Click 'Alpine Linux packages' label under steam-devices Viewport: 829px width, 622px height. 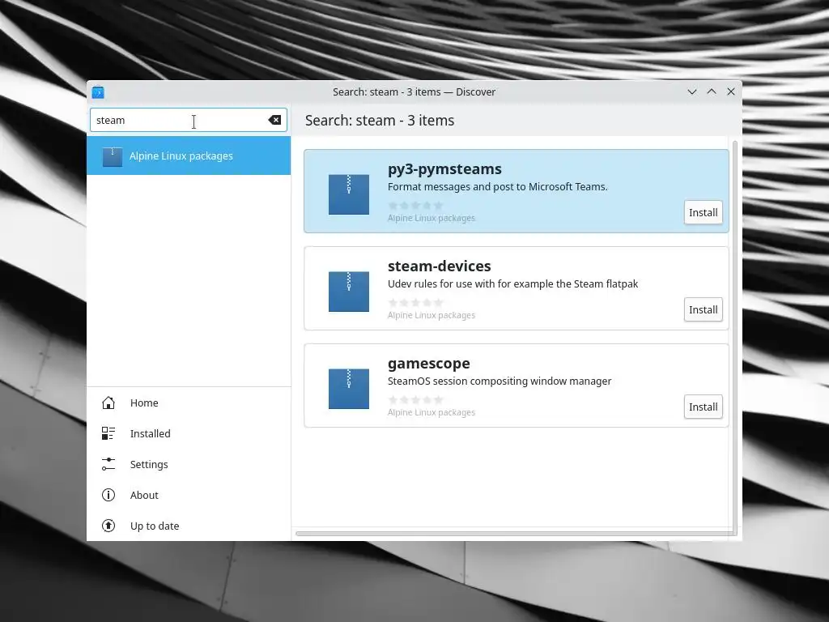(x=432, y=315)
